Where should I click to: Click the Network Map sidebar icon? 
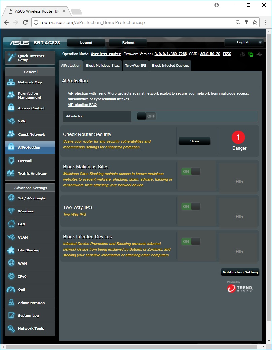(x=11, y=82)
